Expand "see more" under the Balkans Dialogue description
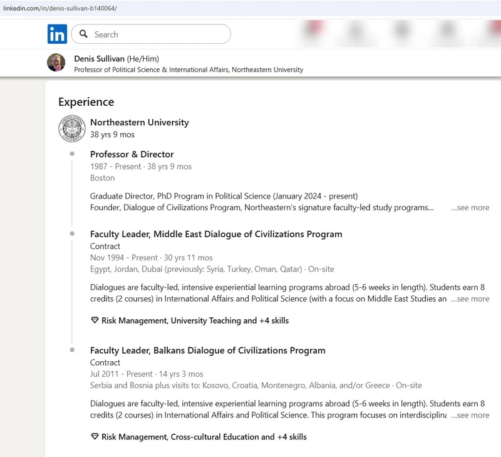 (470, 416)
